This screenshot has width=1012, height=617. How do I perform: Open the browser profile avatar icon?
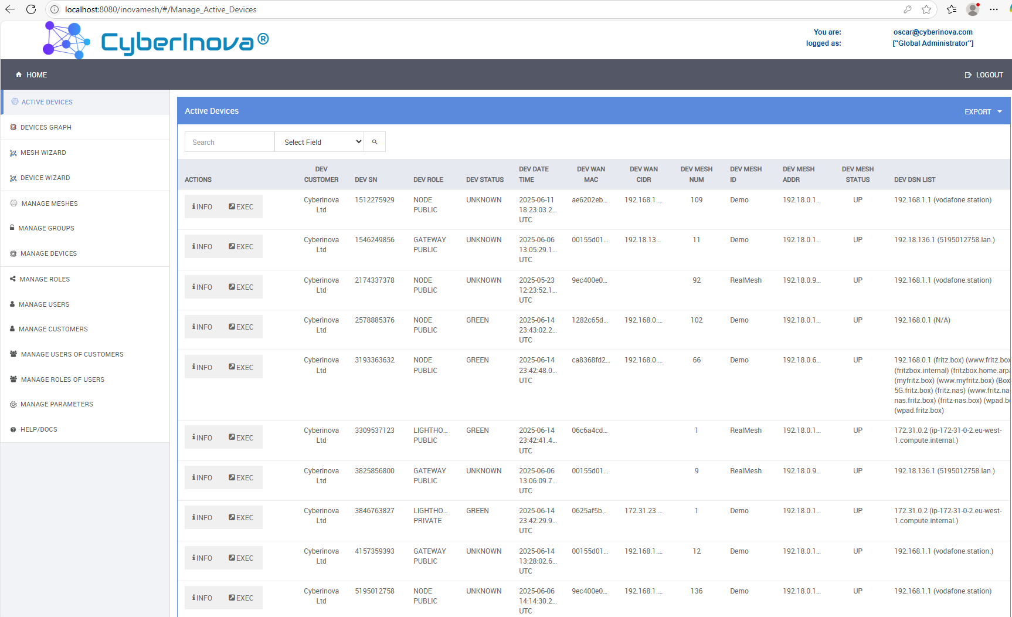coord(973,9)
